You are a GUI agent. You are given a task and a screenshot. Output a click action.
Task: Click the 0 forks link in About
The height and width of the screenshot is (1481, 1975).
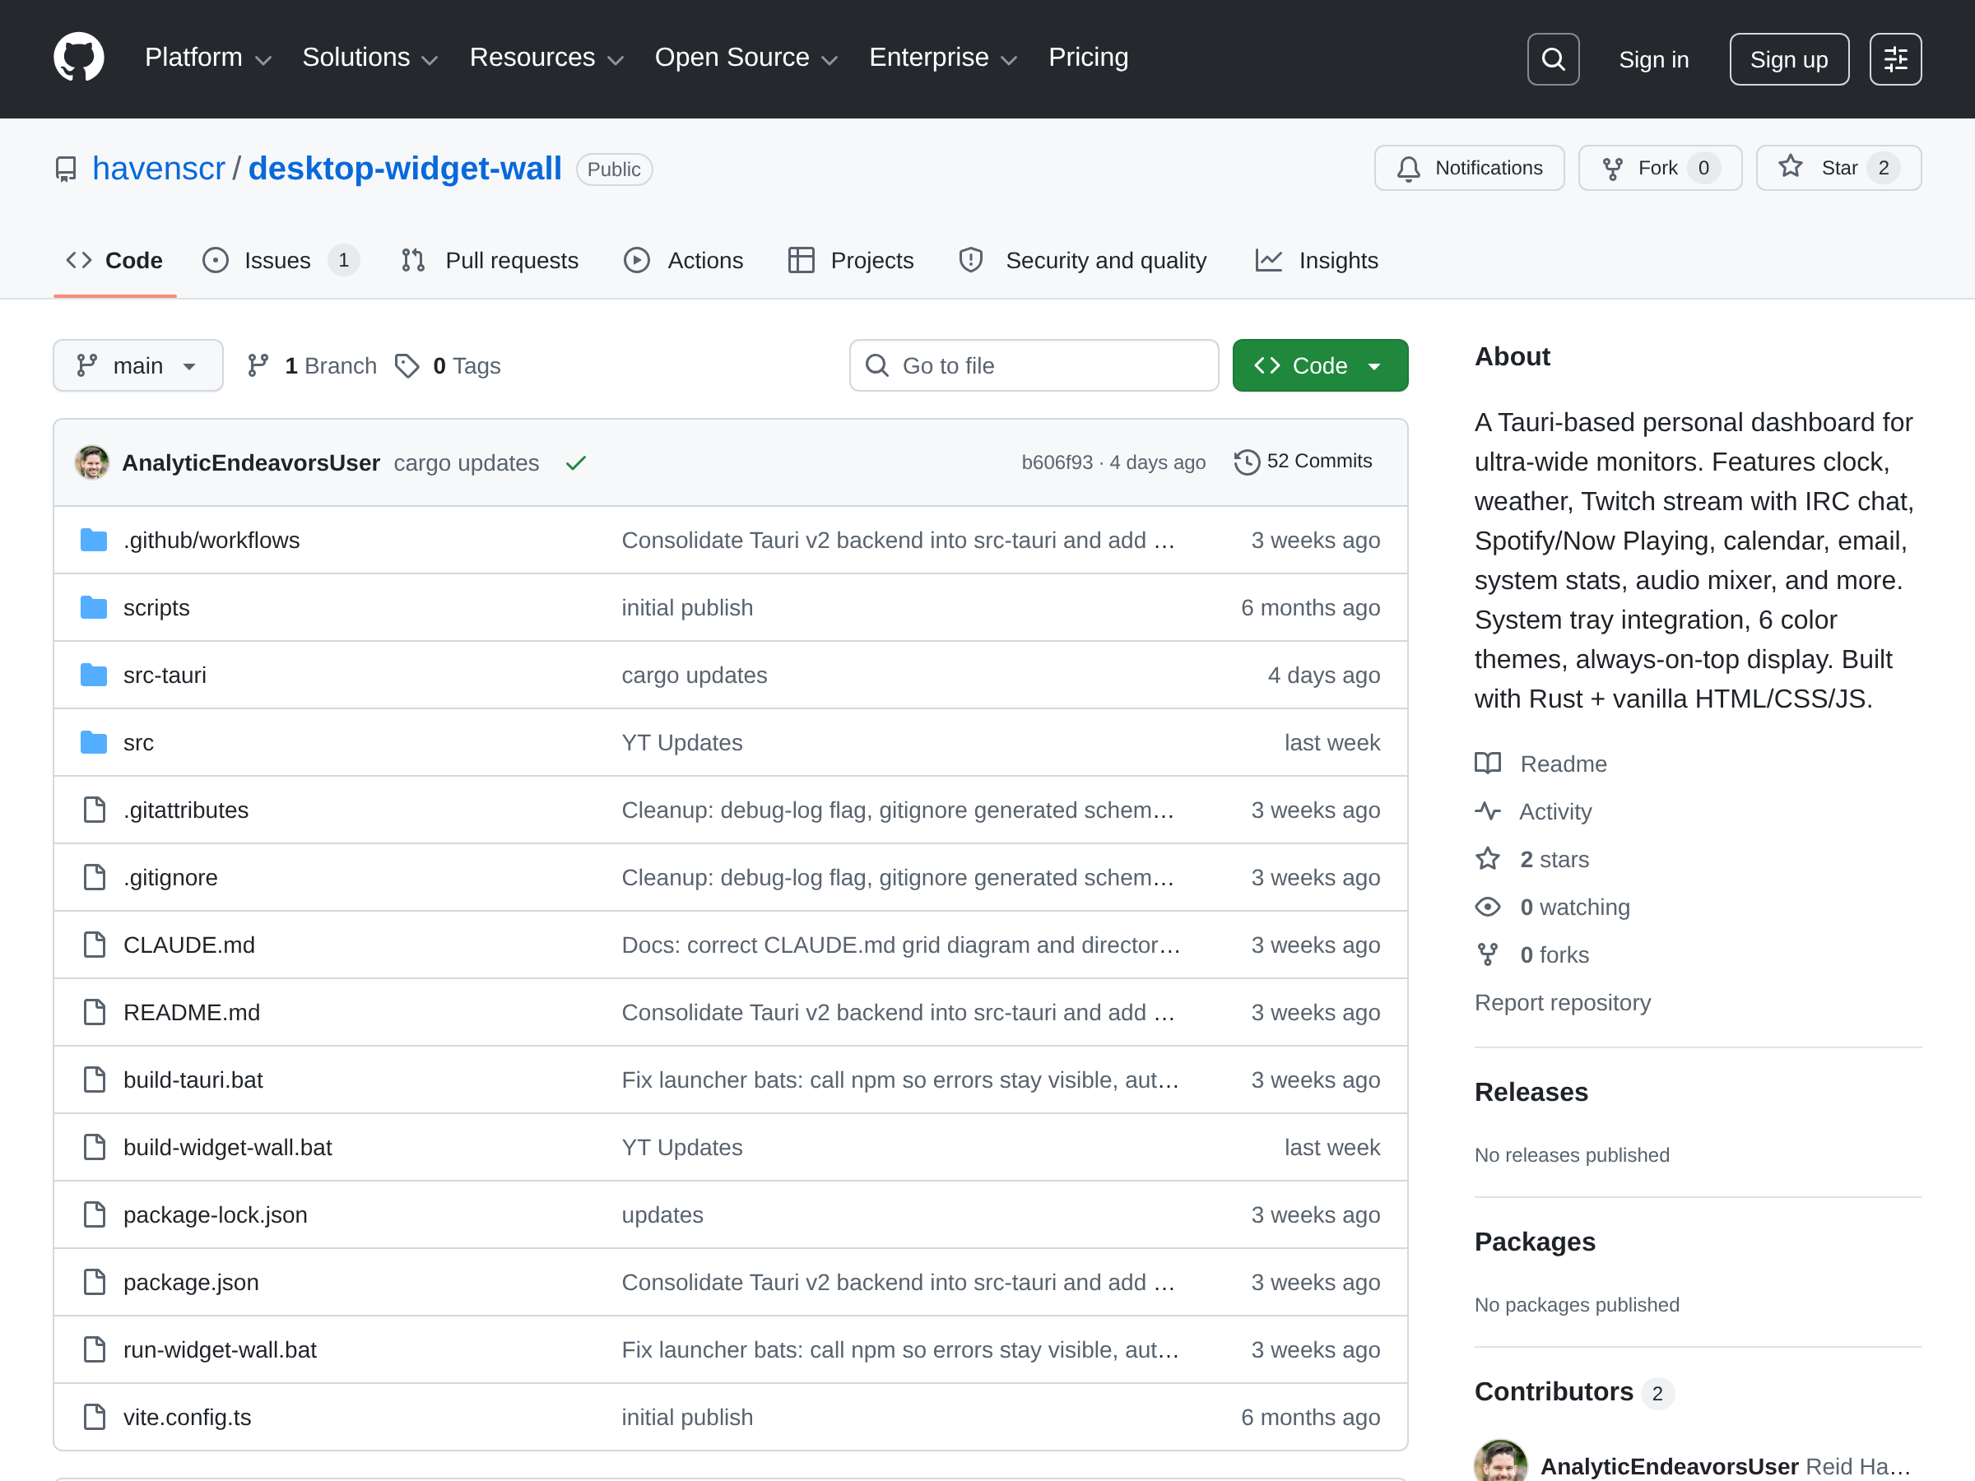click(1532, 954)
